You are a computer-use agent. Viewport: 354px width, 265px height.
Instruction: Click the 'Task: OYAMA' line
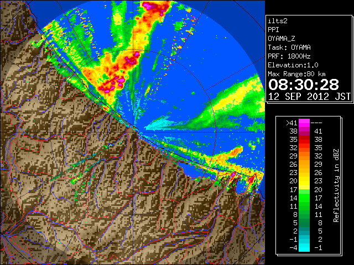289,47
